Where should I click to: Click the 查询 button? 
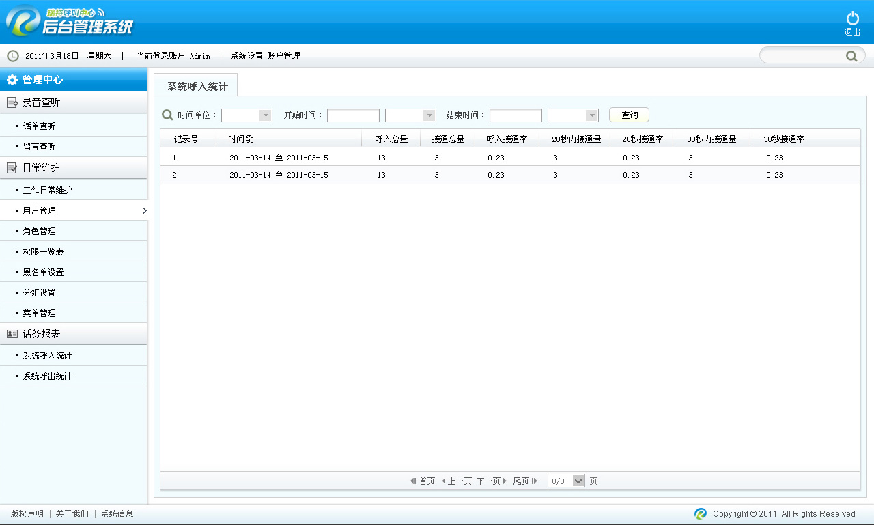(629, 115)
